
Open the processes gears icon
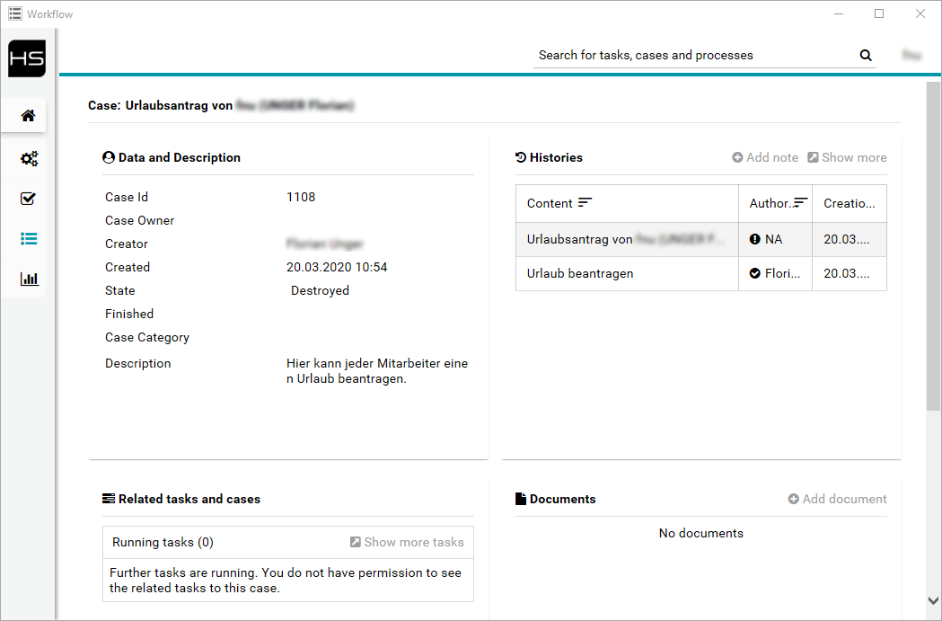pos(29,159)
